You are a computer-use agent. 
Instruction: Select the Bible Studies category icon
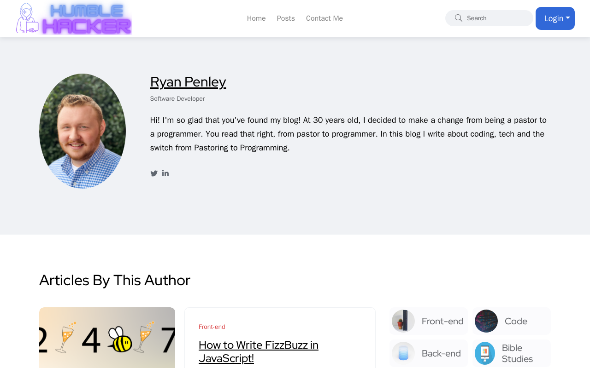click(485, 353)
